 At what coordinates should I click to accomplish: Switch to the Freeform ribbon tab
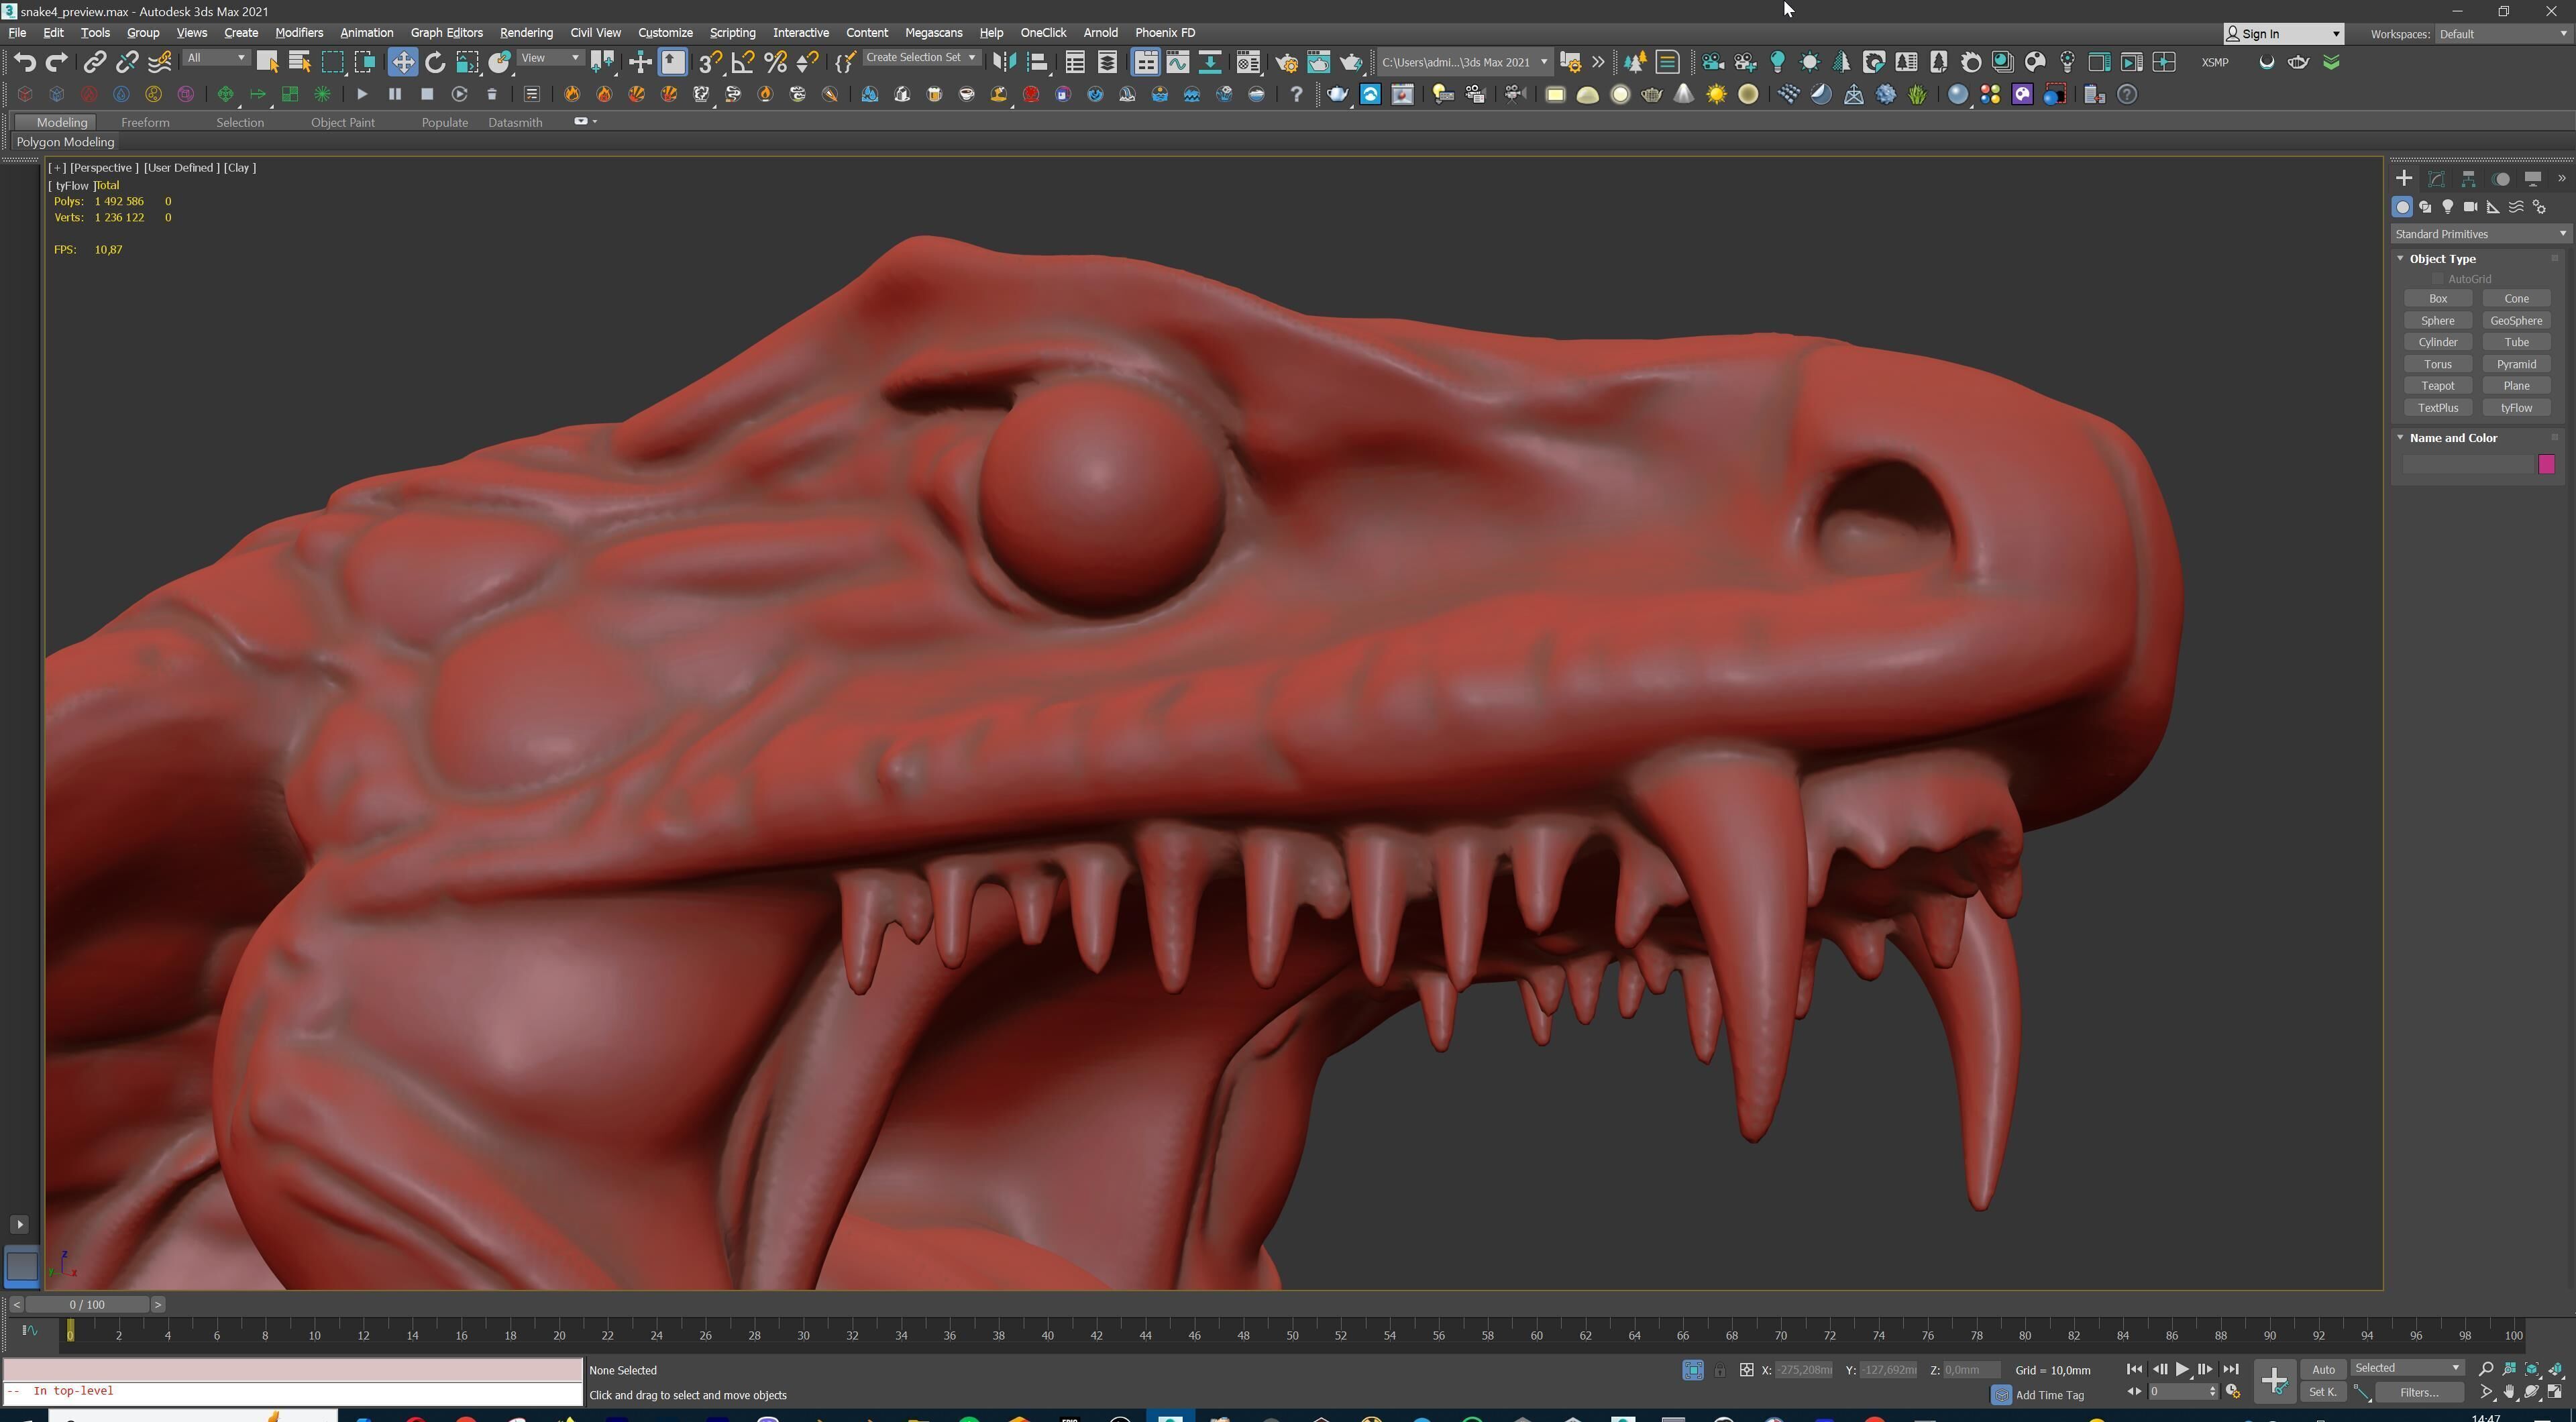pos(145,122)
